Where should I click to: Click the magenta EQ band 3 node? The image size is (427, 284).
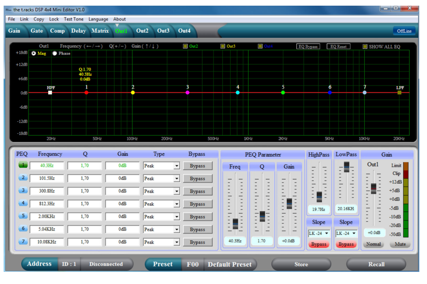[x=188, y=93]
